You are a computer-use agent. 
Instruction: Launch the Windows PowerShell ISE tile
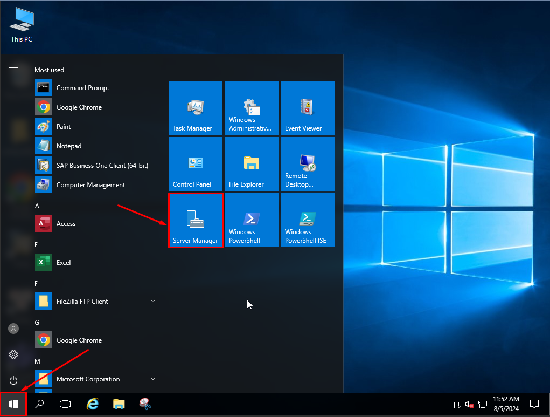308,220
